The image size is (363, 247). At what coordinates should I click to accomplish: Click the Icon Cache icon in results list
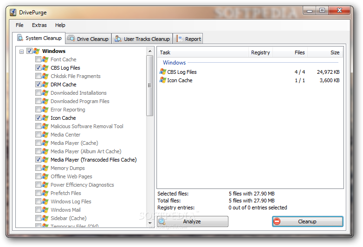click(x=163, y=80)
